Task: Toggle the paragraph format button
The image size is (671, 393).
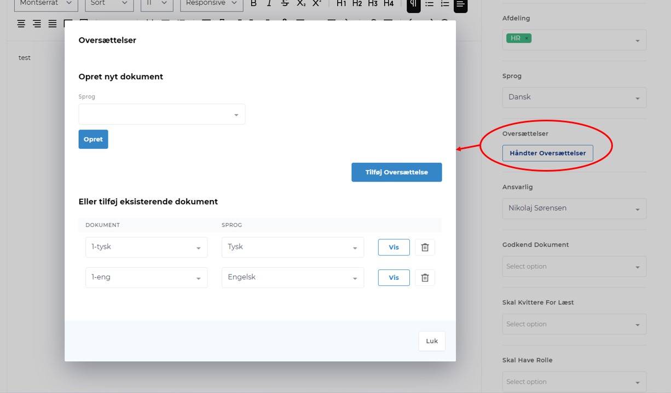Action: pyautogui.click(x=413, y=4)
